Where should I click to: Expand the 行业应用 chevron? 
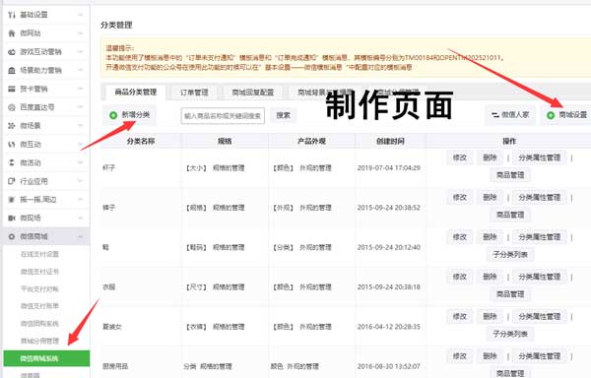tap(81, 181)
